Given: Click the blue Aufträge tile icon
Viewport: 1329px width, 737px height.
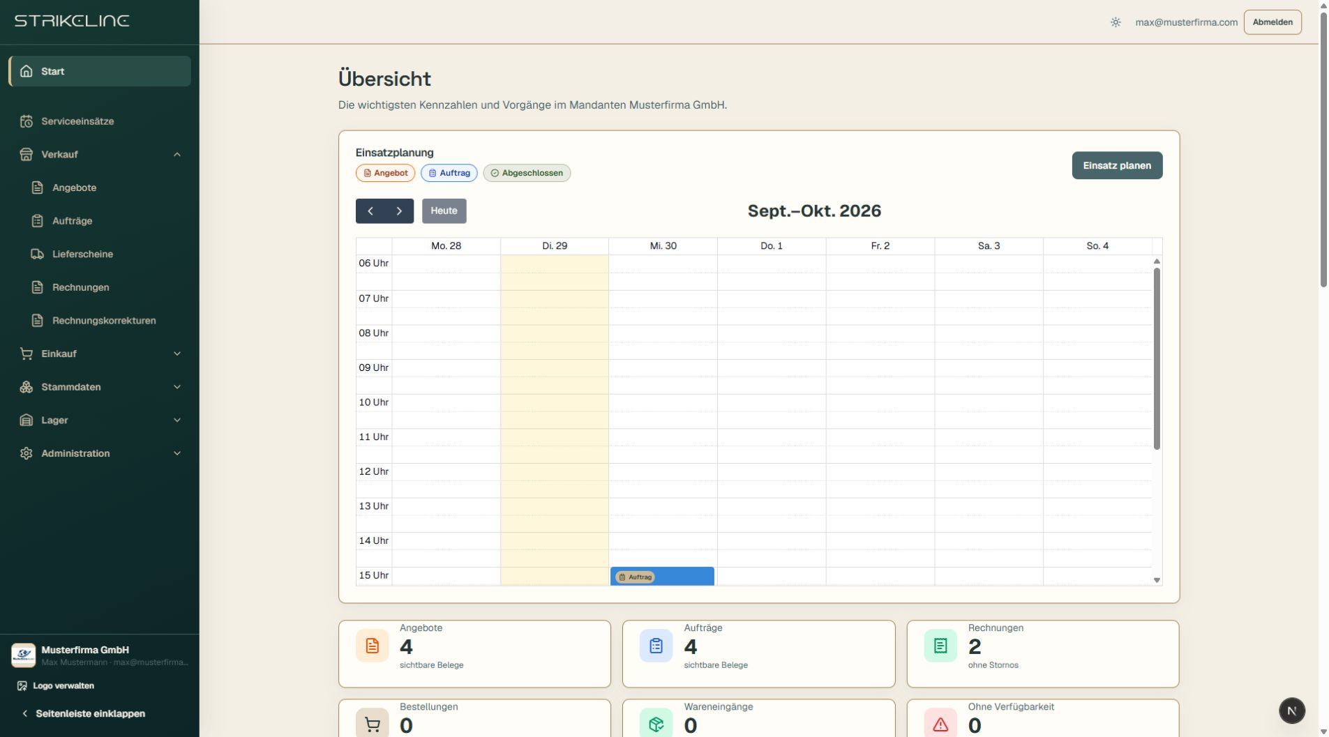Looking at the screenshot, I should (x=656, y=646).
